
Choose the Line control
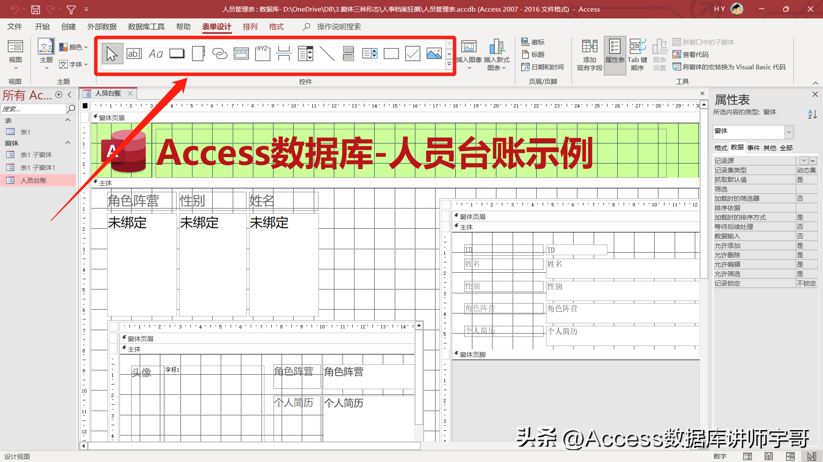(x=327, y=54)
